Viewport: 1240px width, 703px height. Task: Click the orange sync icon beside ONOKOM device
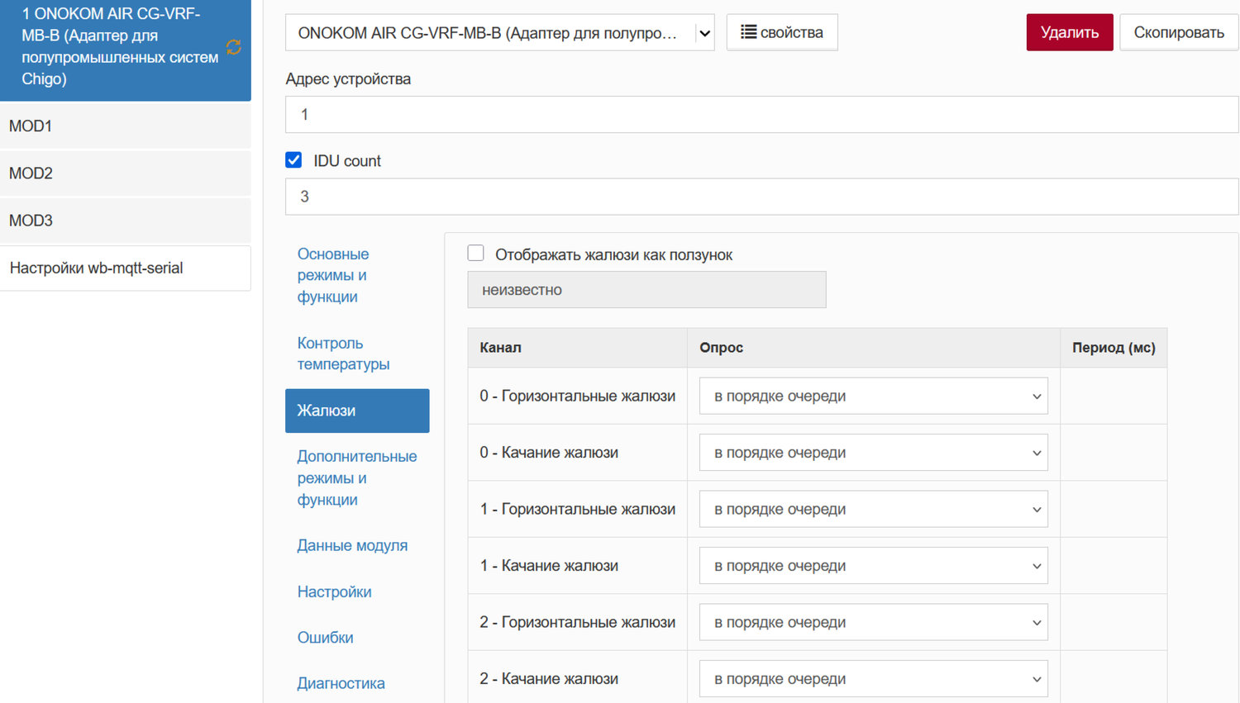tap(234, 47)
